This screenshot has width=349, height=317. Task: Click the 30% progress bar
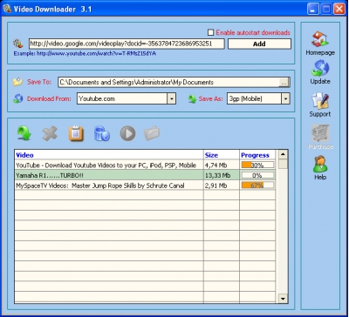(x=257, y=165)
